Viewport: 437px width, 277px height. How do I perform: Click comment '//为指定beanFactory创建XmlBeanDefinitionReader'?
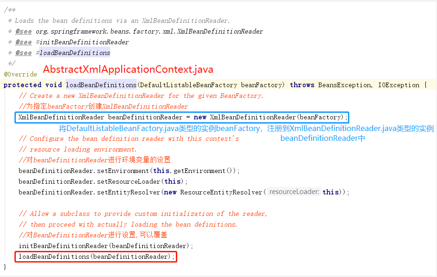[x=104, y=106]
